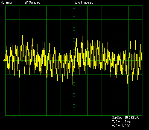149x130 pixels.
Task: Click the horizontal zero line at arrow level
Action: 74,60
